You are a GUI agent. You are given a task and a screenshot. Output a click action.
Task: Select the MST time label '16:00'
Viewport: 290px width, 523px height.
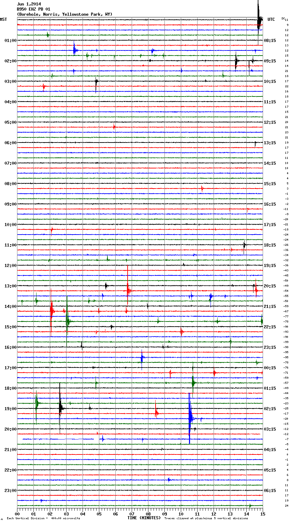pyautogui.click(x=11, y=347)
